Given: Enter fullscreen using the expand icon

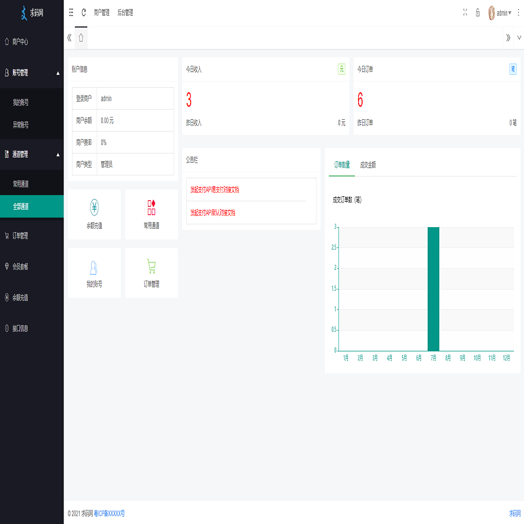Looking at the screenshot, I should pyautogui.click(x=464, y=12).
